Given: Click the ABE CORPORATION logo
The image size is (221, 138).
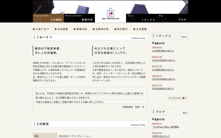Looking at the screenshot, I should (x=110, y=14).
